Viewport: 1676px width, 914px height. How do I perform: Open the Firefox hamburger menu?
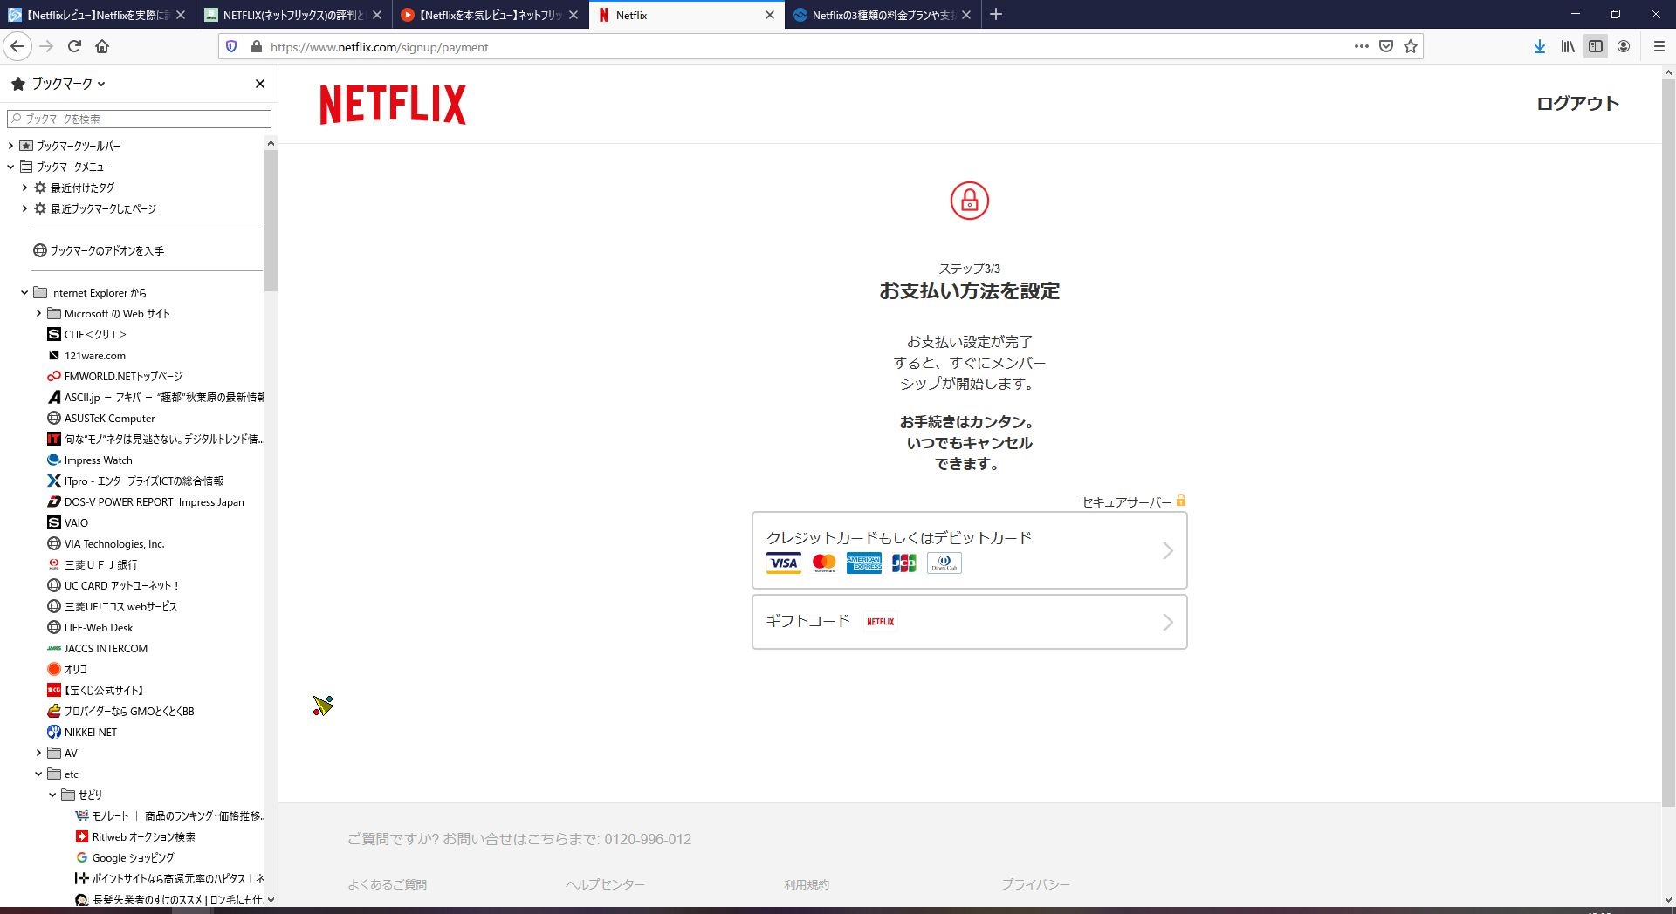1659,46
